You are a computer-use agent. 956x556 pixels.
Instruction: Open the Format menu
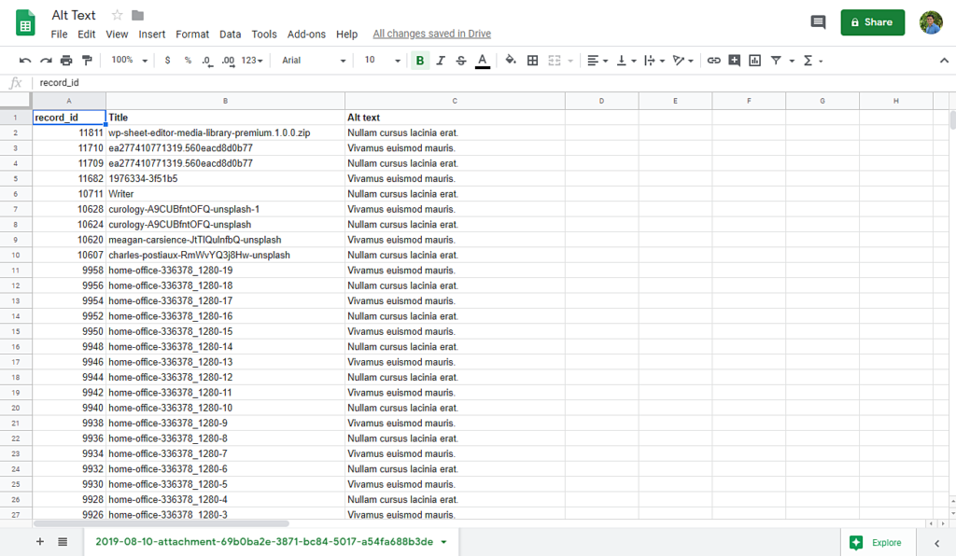[x=192, y=35]
